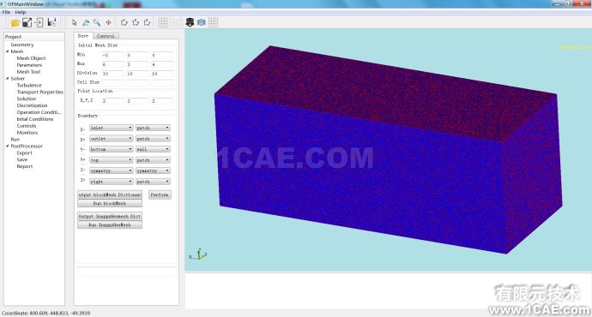Select Save under PostProcessor

[22, 160]
